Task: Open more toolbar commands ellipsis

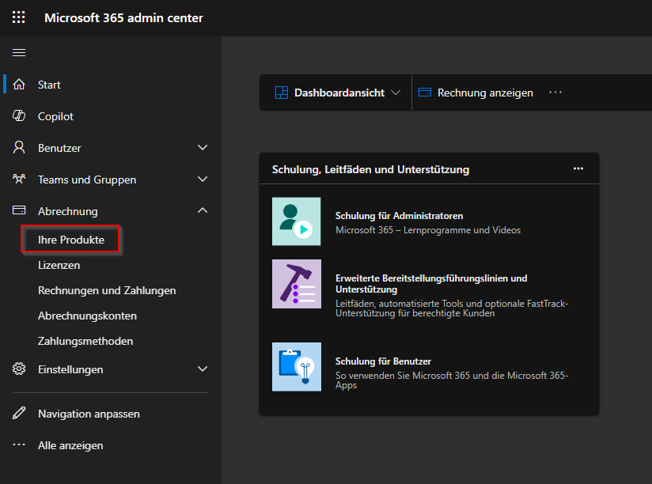Action: tap(555, 93)
